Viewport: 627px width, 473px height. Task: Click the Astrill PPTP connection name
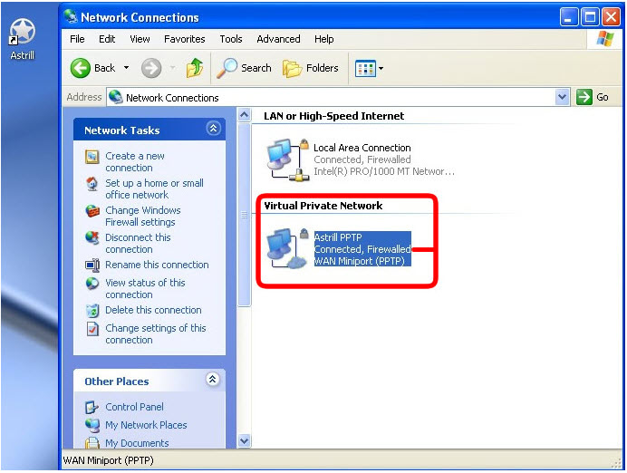click(x=338, y=237)
